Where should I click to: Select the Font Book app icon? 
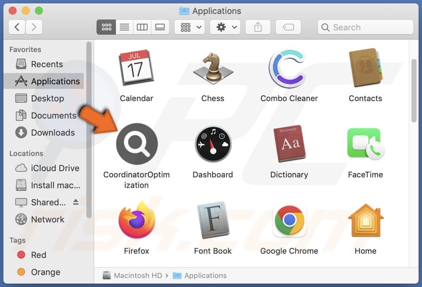point(213,220)
